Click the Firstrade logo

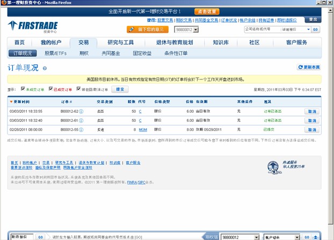pyautogui.click(x=34, y=26)
